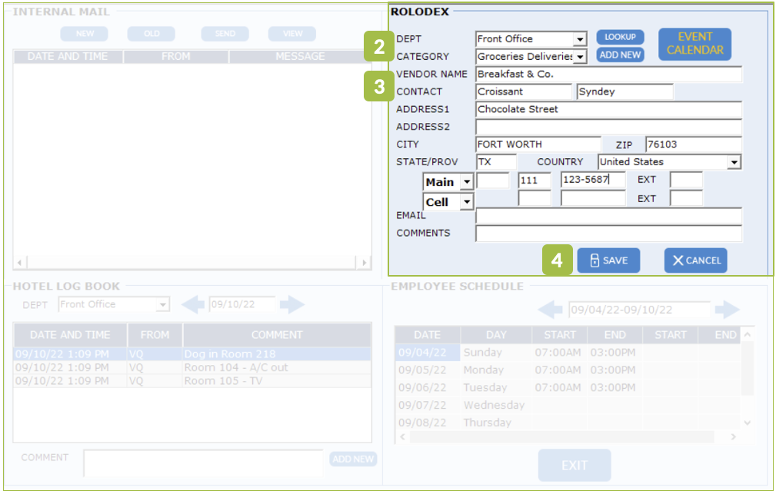Expand the COUNTRY dropdown
The image size is (776, 494).
734,162
